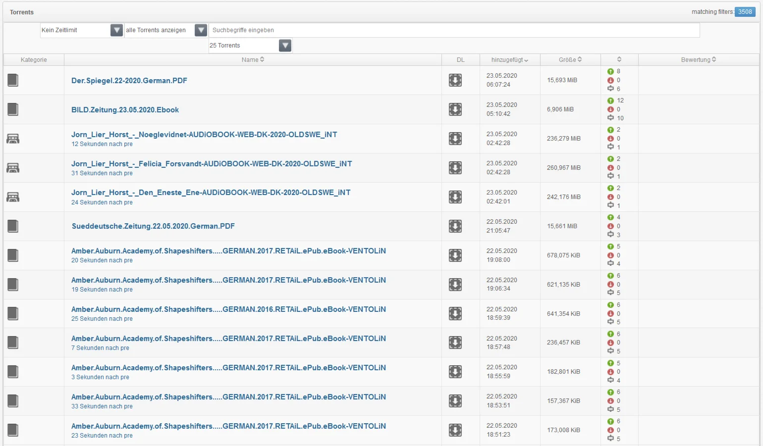Click the matching filters 3508 badge

pos(745,12)
